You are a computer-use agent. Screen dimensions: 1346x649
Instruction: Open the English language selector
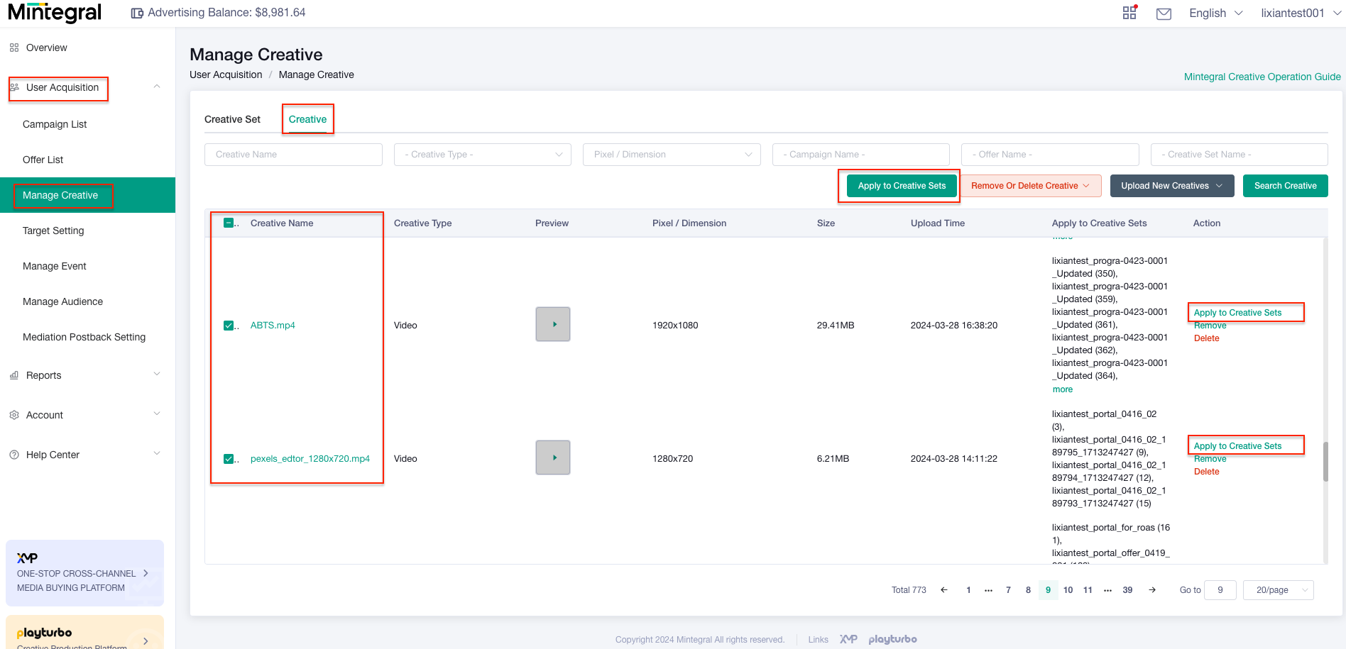[1215, 13]
